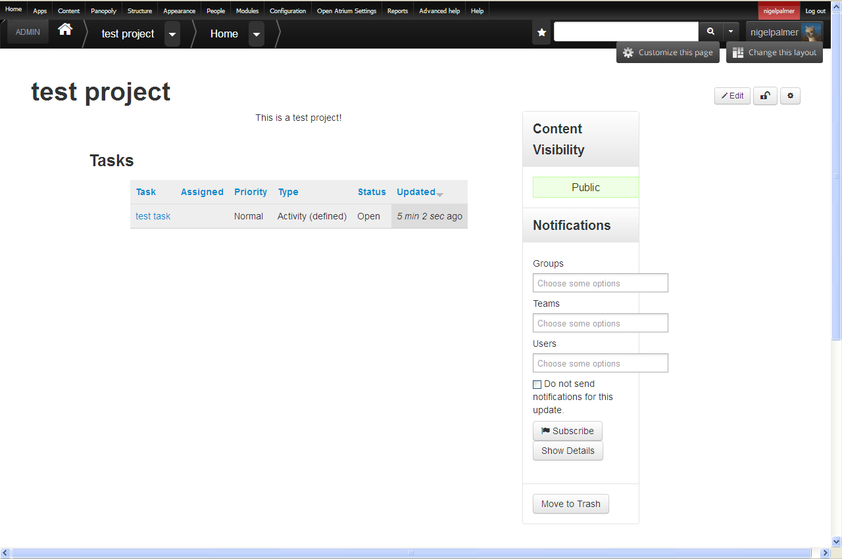Open the gear settings button beside Edit

tap(790, 96)
